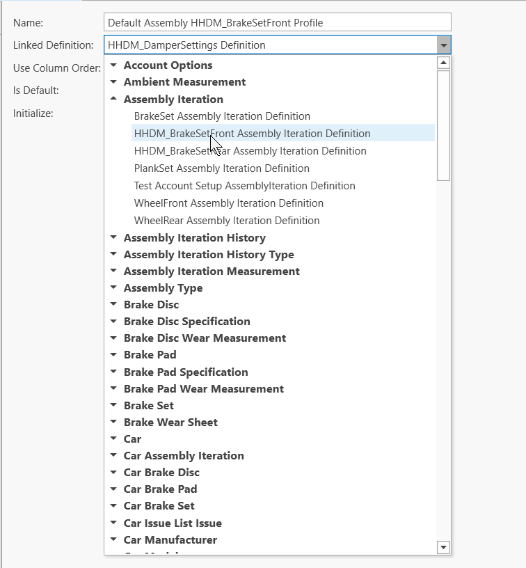The image size is (526, 568).
Task: Choose PlankSet Assembly Iteration Definition
Action: pos(221,168)
